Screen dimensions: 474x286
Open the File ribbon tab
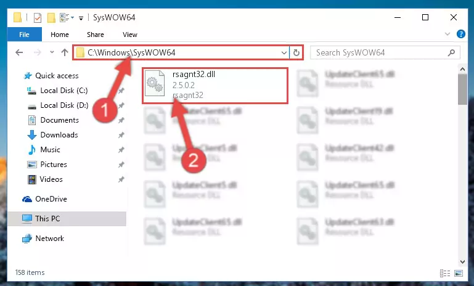(x=24, y=35)
